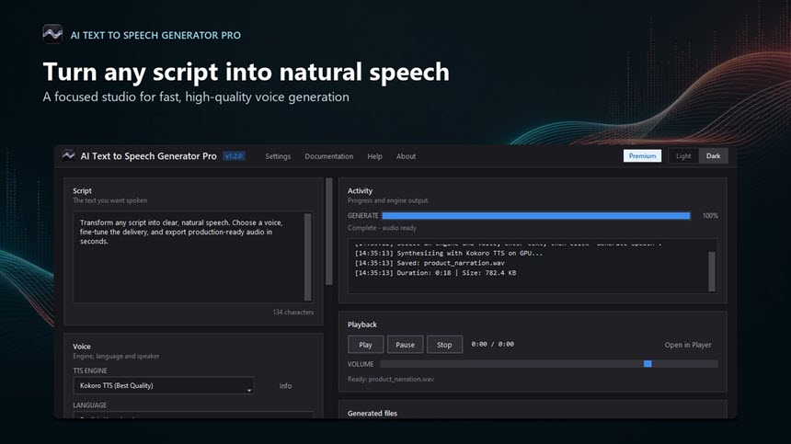
Task: Click the 'Complete - audio ready' status
Action: (382, 228)
